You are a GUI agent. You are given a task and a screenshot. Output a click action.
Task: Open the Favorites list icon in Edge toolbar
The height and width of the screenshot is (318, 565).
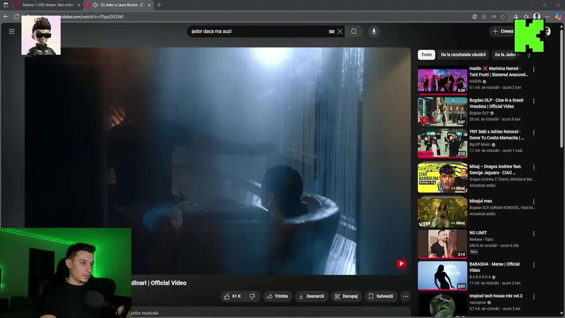526,17
